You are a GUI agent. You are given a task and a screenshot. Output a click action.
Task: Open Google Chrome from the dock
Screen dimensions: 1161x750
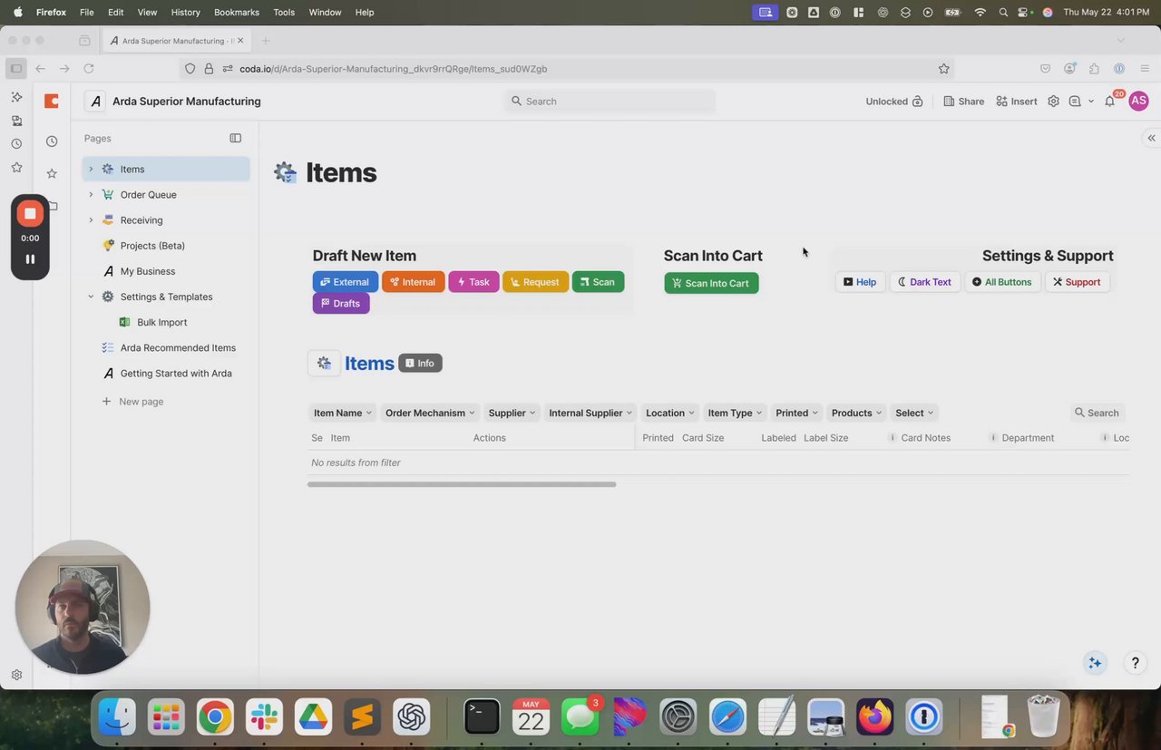215,717
